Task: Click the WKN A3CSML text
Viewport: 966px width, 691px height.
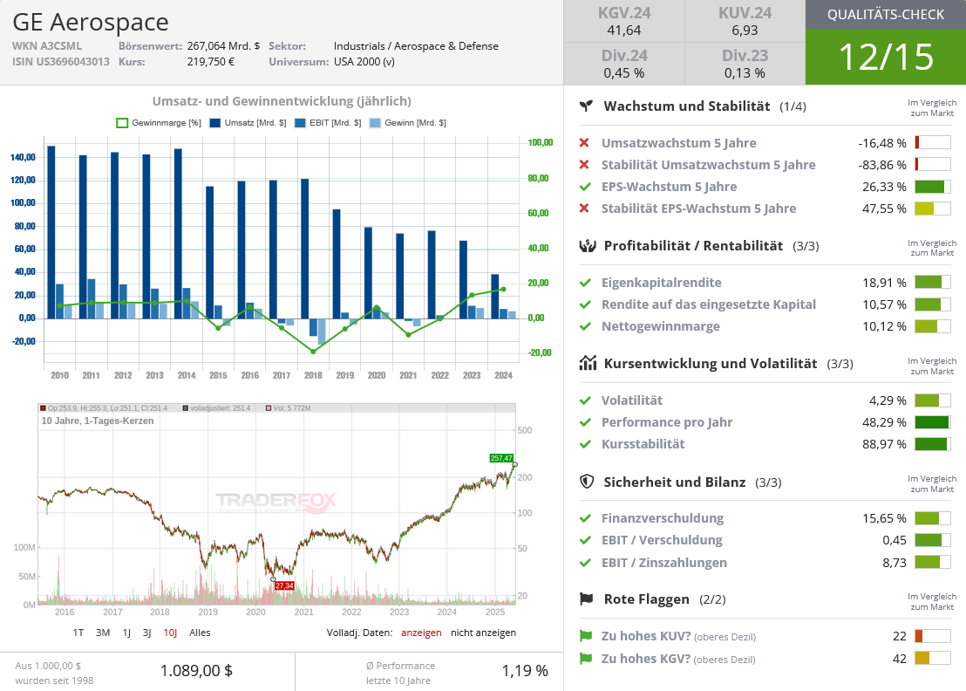Action: (x=47, y=45)
